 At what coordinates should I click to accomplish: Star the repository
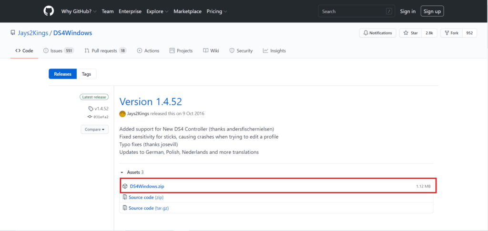click(410, 33)
